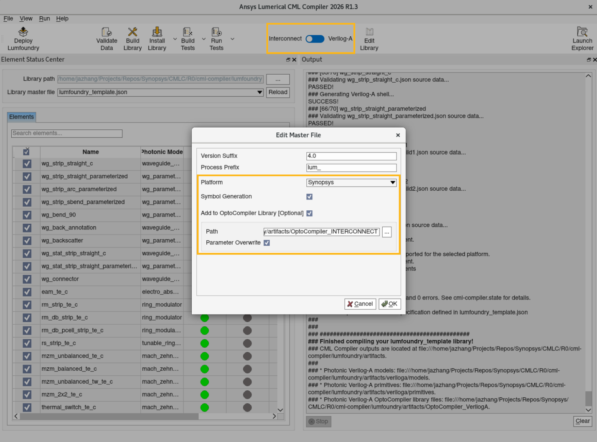Image resolution: width=597 pixels, height=442 pixels.
Task: Uncheck the Parameter Overwrite checkbox
Action: [267, 242]
